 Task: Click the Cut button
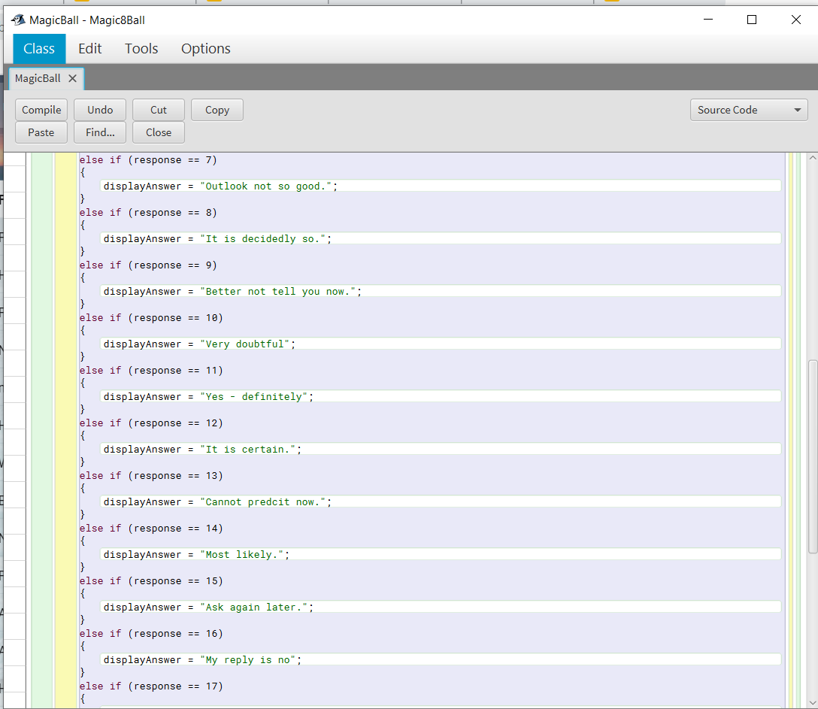(x=159, y=110)
